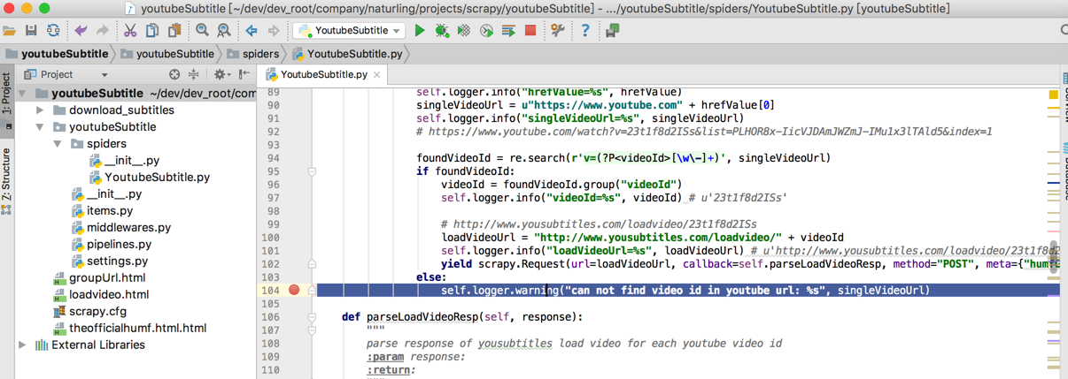Image resolution: width=1068 pixels, height=379 pixels.
Task: Select loadvideo.html in project tree
Action: pyautogui.click(x=101, y=295)
